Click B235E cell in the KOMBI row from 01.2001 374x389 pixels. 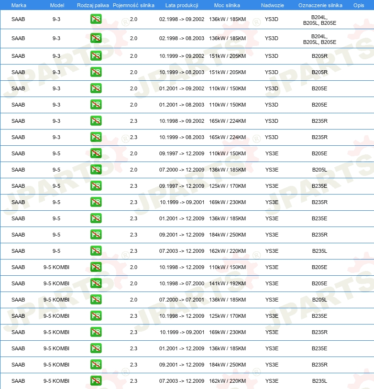coord(319,348)
